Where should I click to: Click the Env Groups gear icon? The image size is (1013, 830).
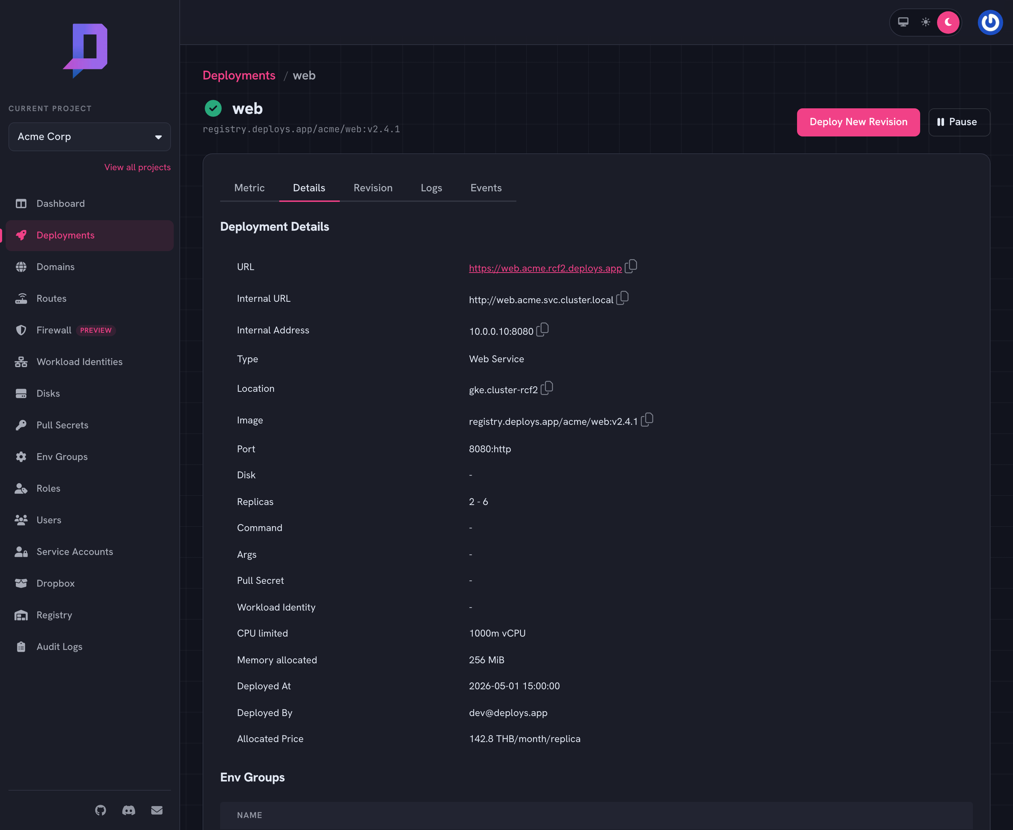[x=21, y=456]
